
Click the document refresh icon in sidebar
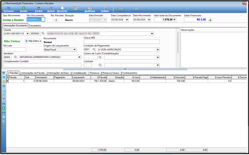[4, 90]
